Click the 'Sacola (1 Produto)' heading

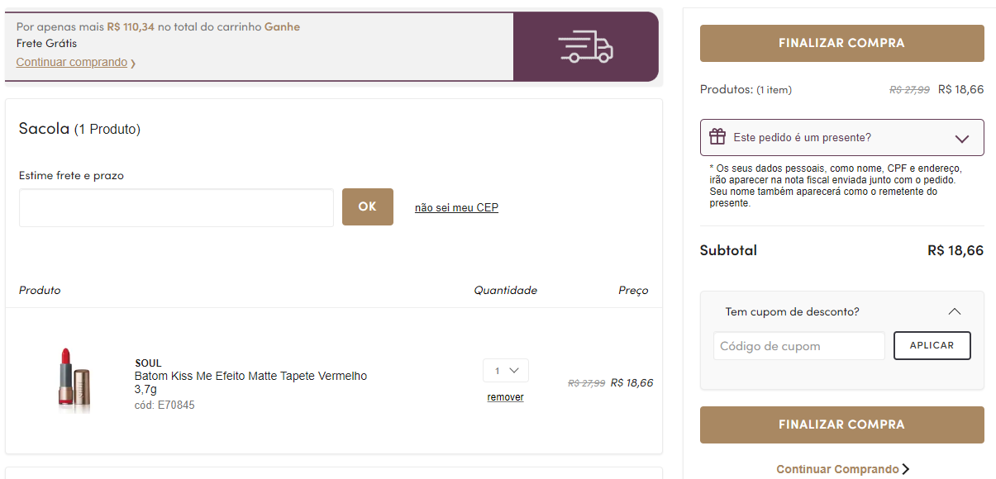(79, 129)
